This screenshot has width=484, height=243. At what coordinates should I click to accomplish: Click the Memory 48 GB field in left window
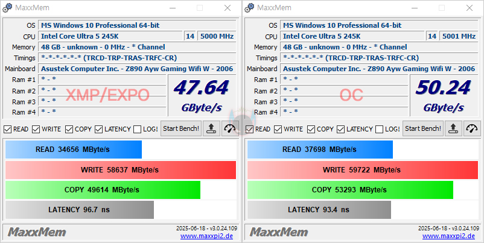tap(137, 47)
